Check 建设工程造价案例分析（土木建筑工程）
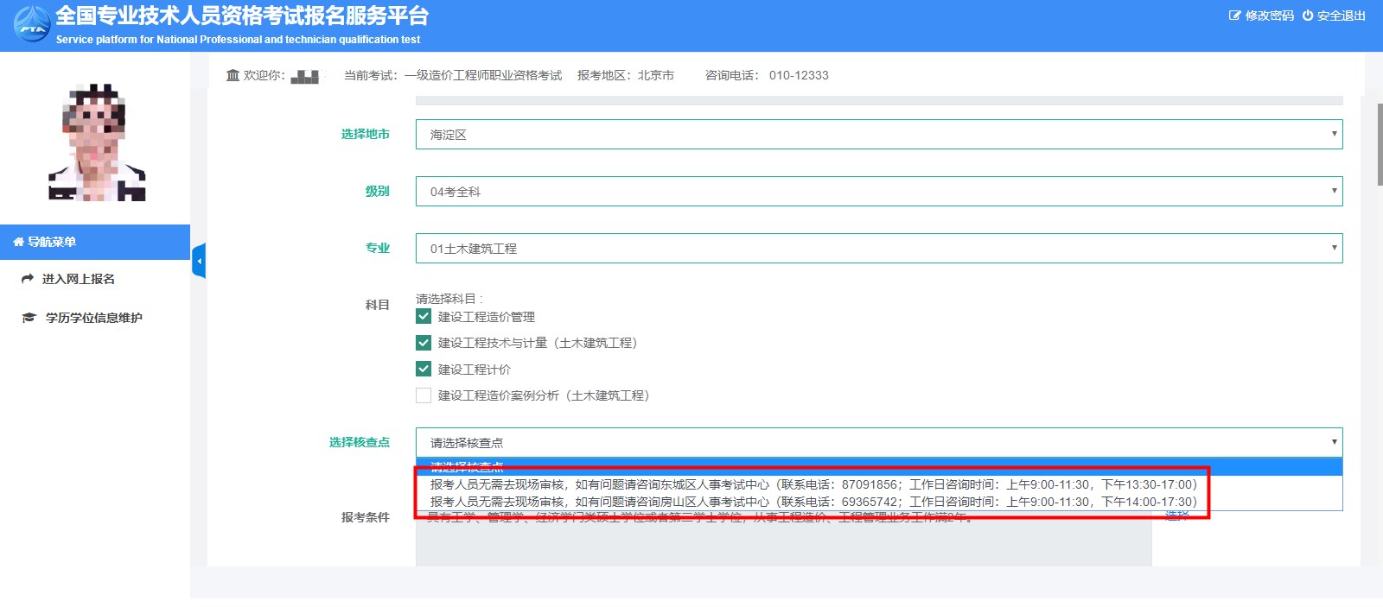This screenshot has width=1383, height=607. [424, 395]
